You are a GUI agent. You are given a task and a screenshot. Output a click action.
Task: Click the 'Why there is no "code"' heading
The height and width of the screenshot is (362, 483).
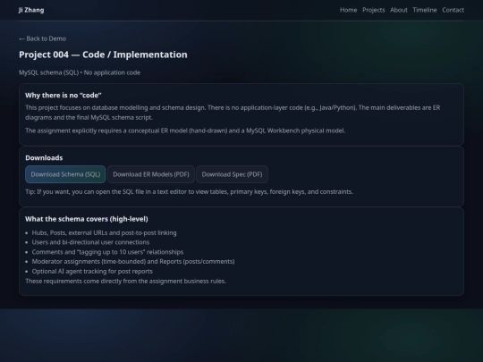(x=64, y=95)
